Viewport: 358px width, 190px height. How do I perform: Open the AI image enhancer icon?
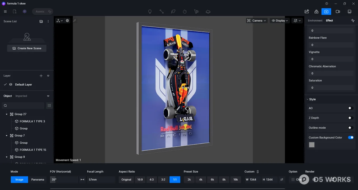point(307,11)
